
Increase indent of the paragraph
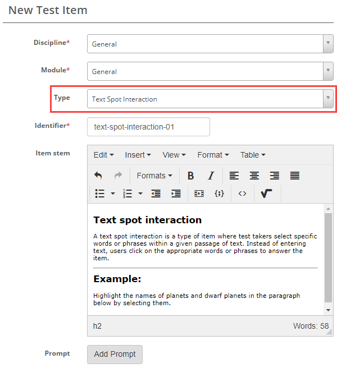tap(176, 193)
